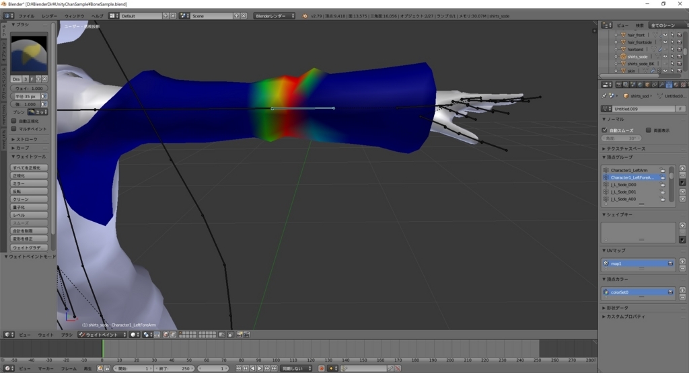689x373 pixels.
Task: Toggle face selection masking icon
Action: click(166, 335)
